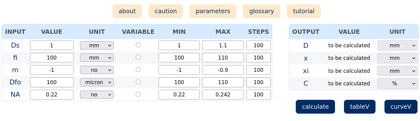Switch to the glossary tab

tap(261, 11)
